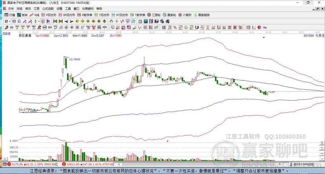Viewport: 325px width, 174px height.
Task: Click the grid table icon near the yin-yang
Action: pos(248,28)
